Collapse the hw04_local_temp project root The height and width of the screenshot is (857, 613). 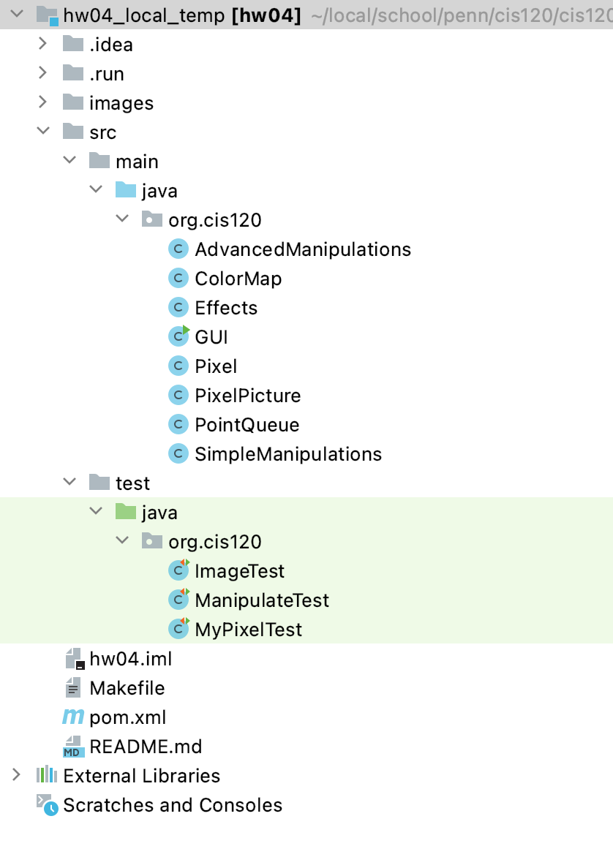(x=17, y=15)
